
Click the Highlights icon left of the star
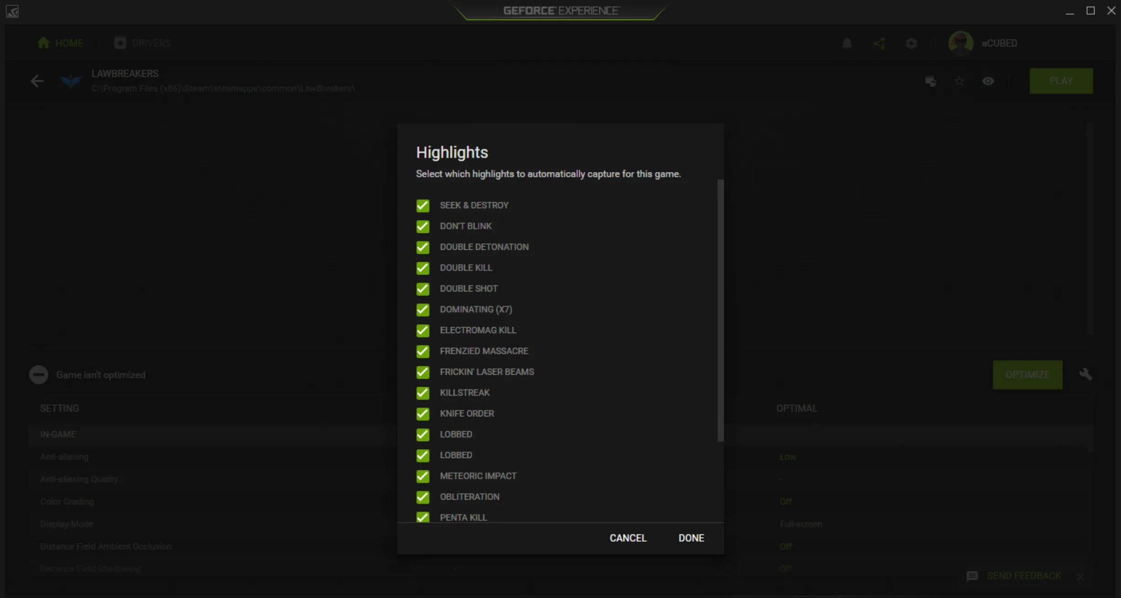tap(931, 81)
